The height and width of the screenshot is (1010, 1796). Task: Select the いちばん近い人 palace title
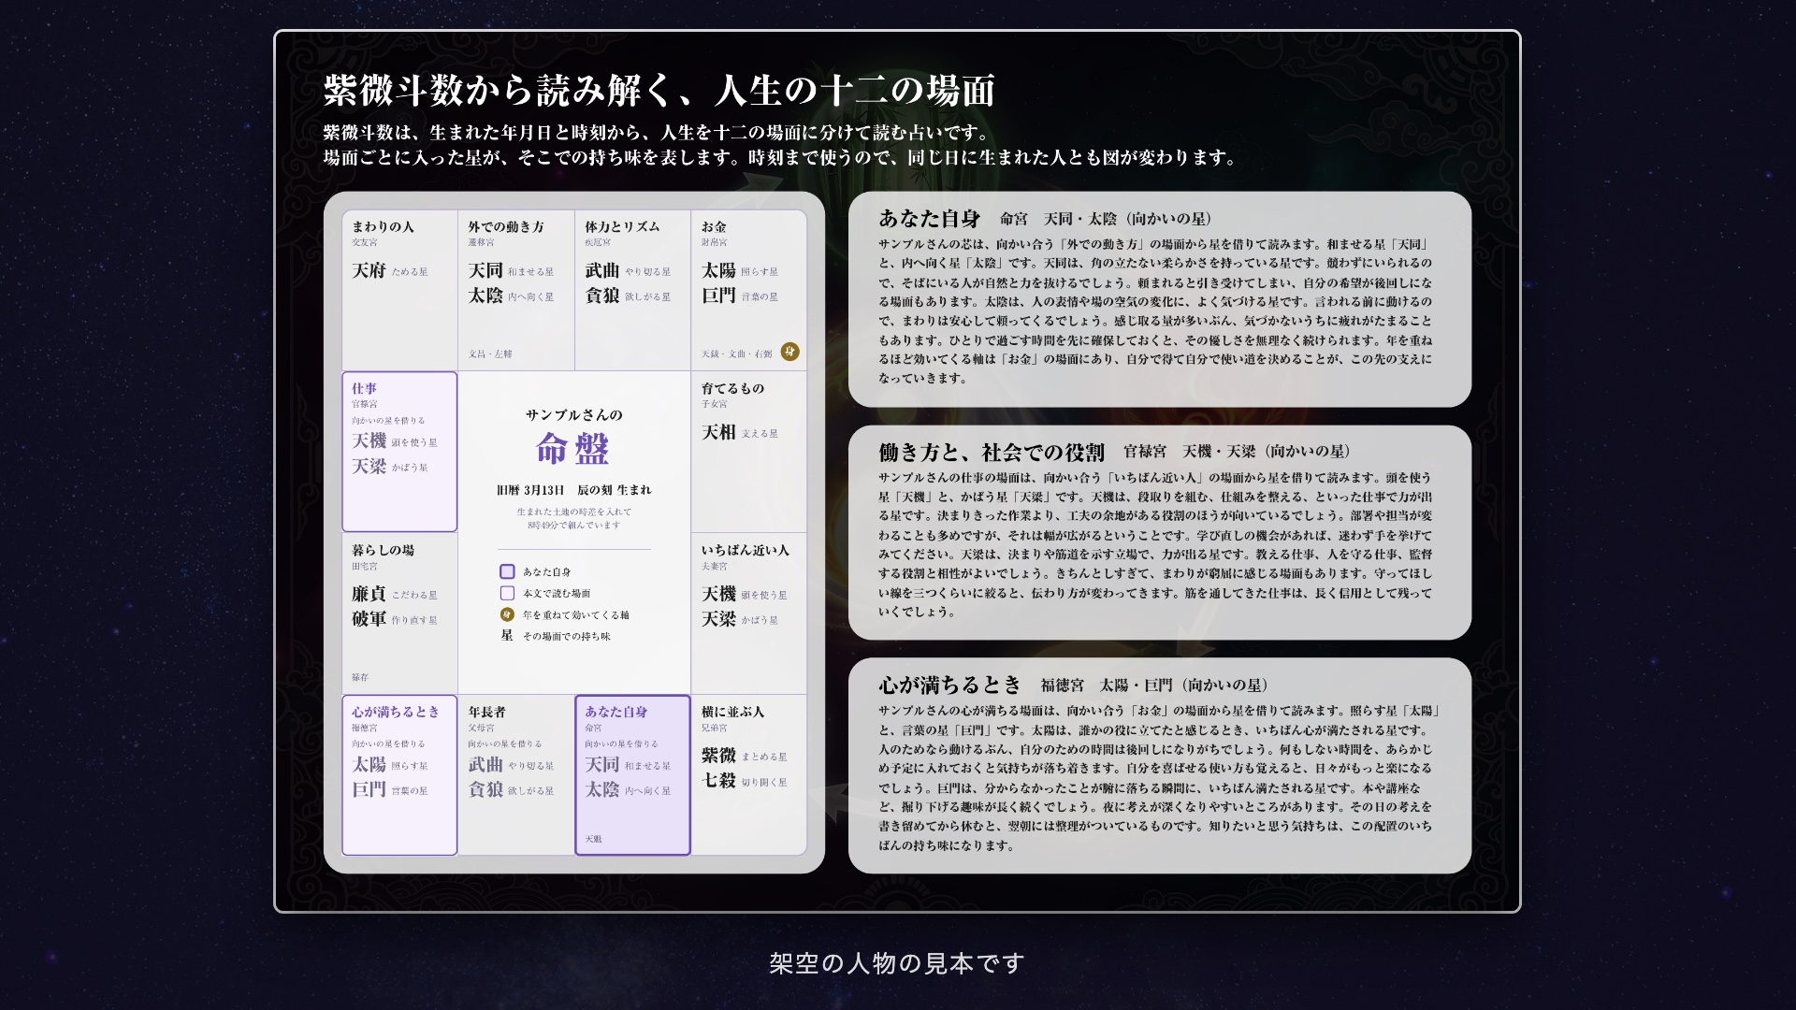click(x=746, y=550)
